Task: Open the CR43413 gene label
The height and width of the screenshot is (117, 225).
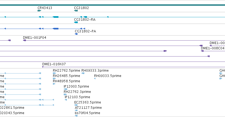Action: coord(45,8)
